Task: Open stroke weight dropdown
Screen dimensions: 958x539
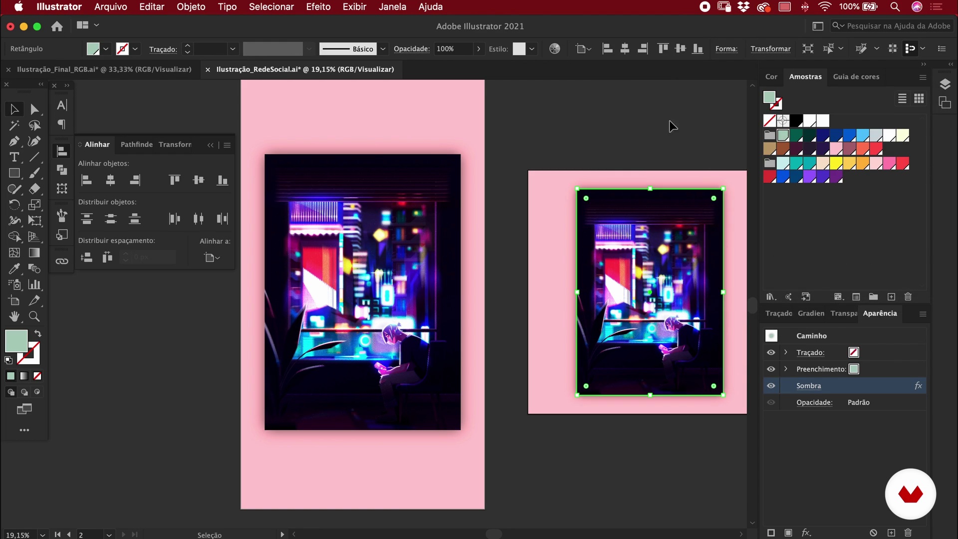Action: pos(233,49)
